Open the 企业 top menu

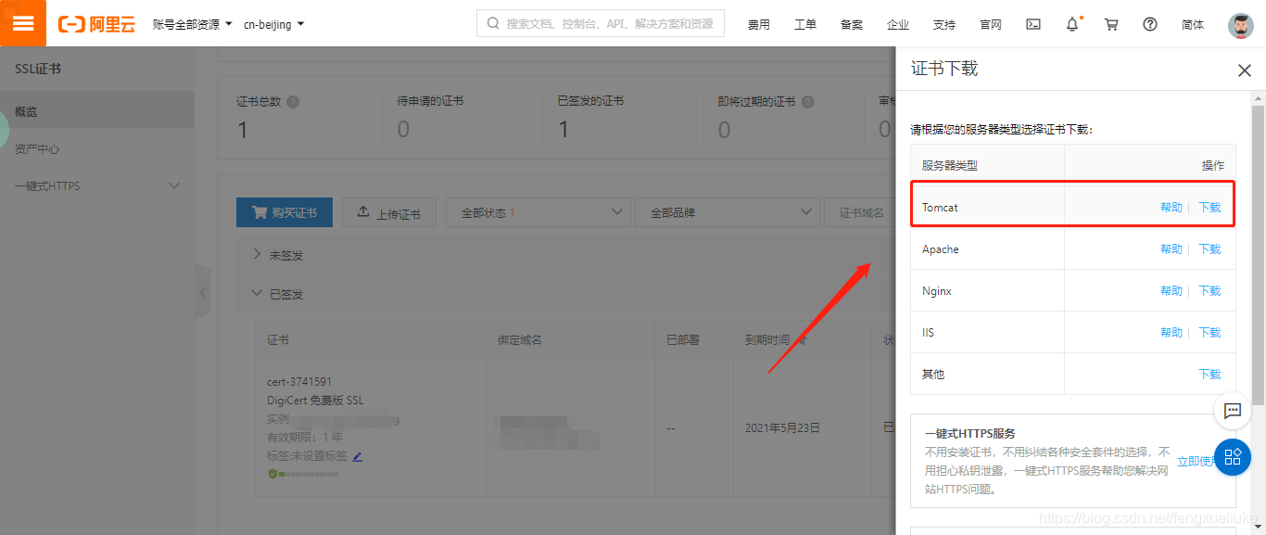click(x=897, y=25)
